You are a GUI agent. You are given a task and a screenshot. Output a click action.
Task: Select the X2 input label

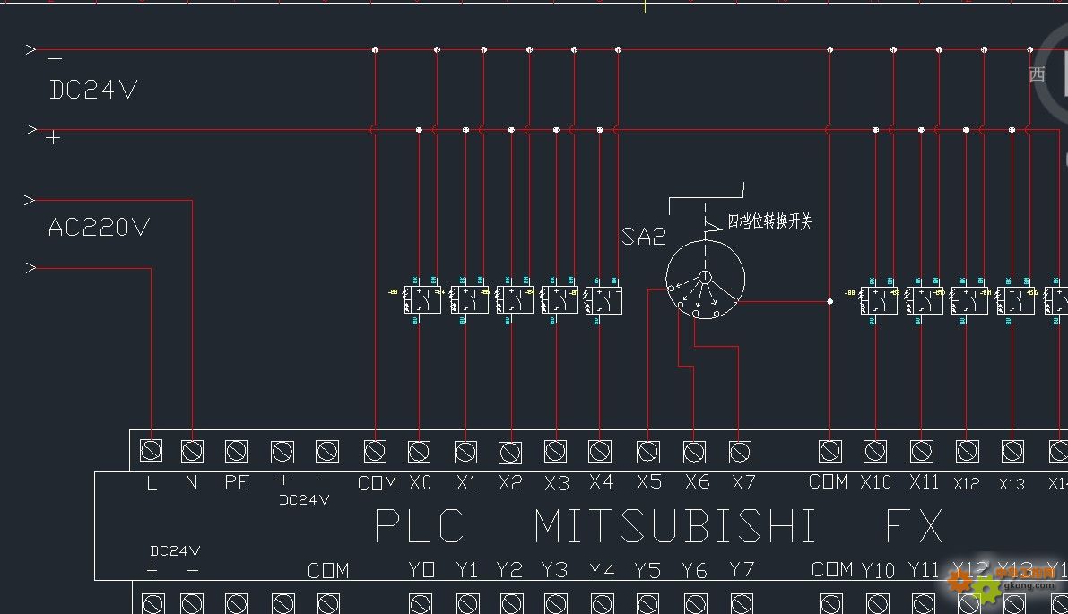tap(511, 482)
